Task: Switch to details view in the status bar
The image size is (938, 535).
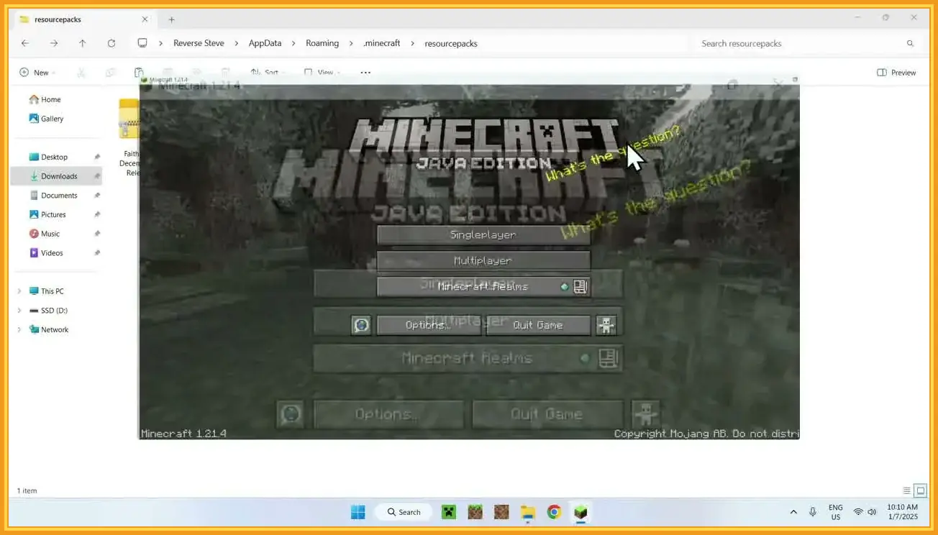Action: click(x=906, y=490)
